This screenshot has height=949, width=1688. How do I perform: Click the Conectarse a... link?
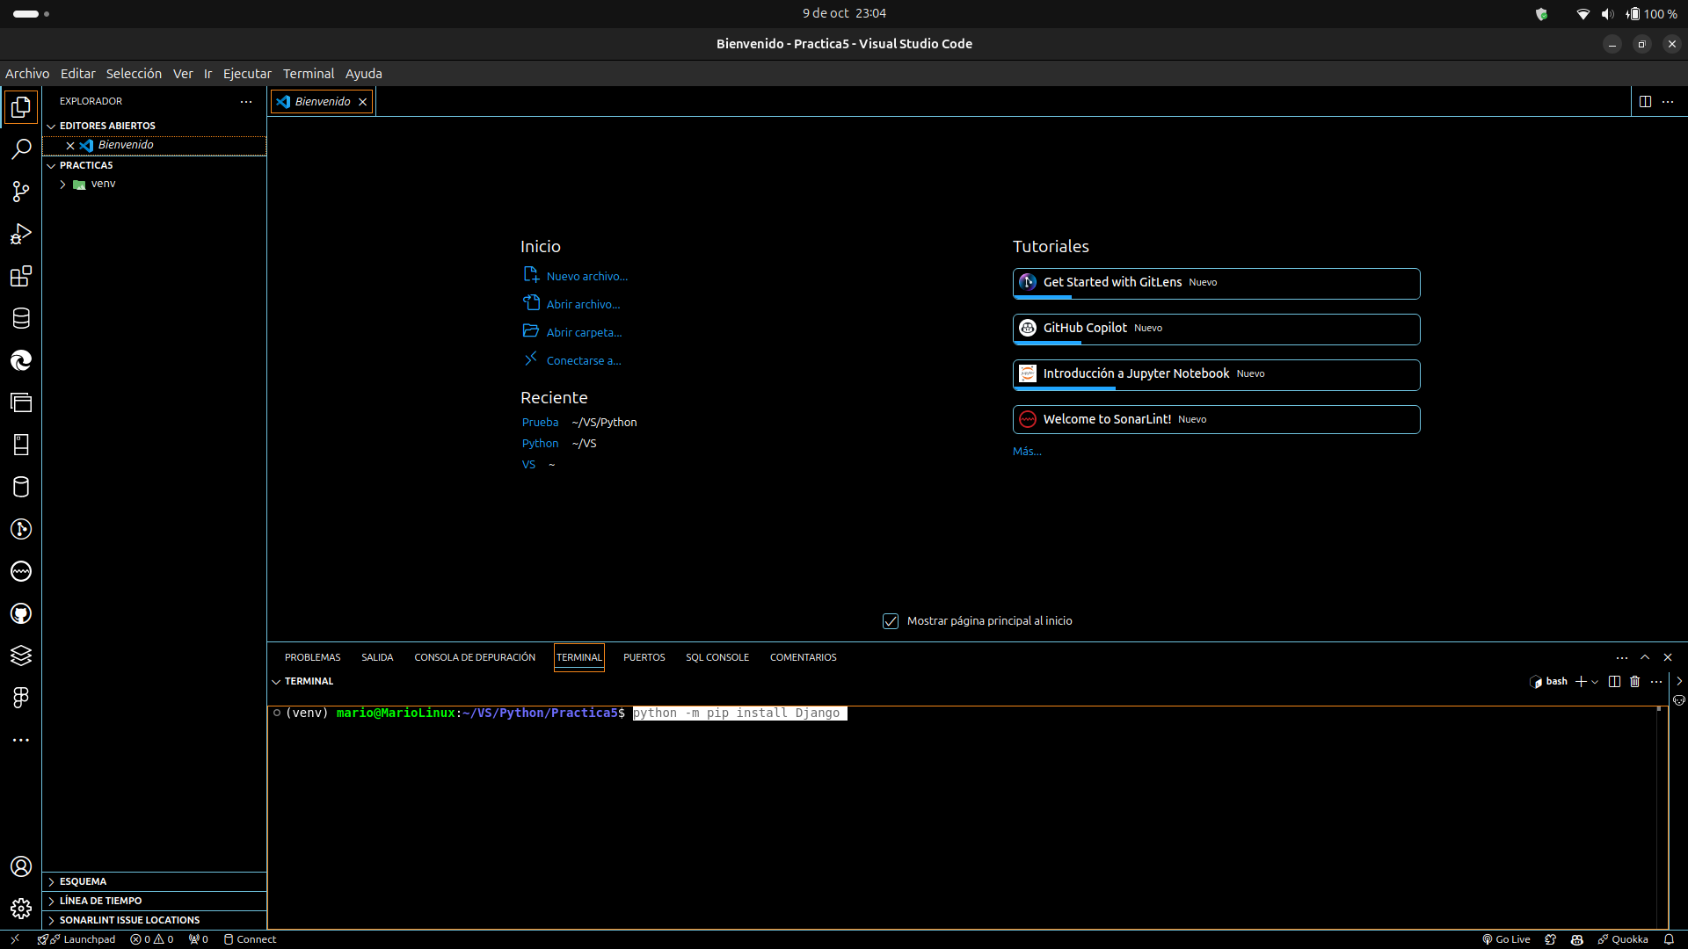(584, 360)
